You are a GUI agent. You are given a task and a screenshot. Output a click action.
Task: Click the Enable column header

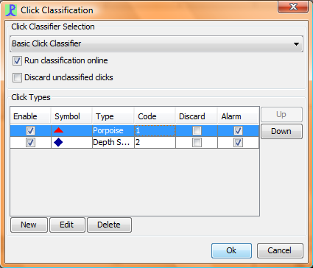(x=30, y=116)
